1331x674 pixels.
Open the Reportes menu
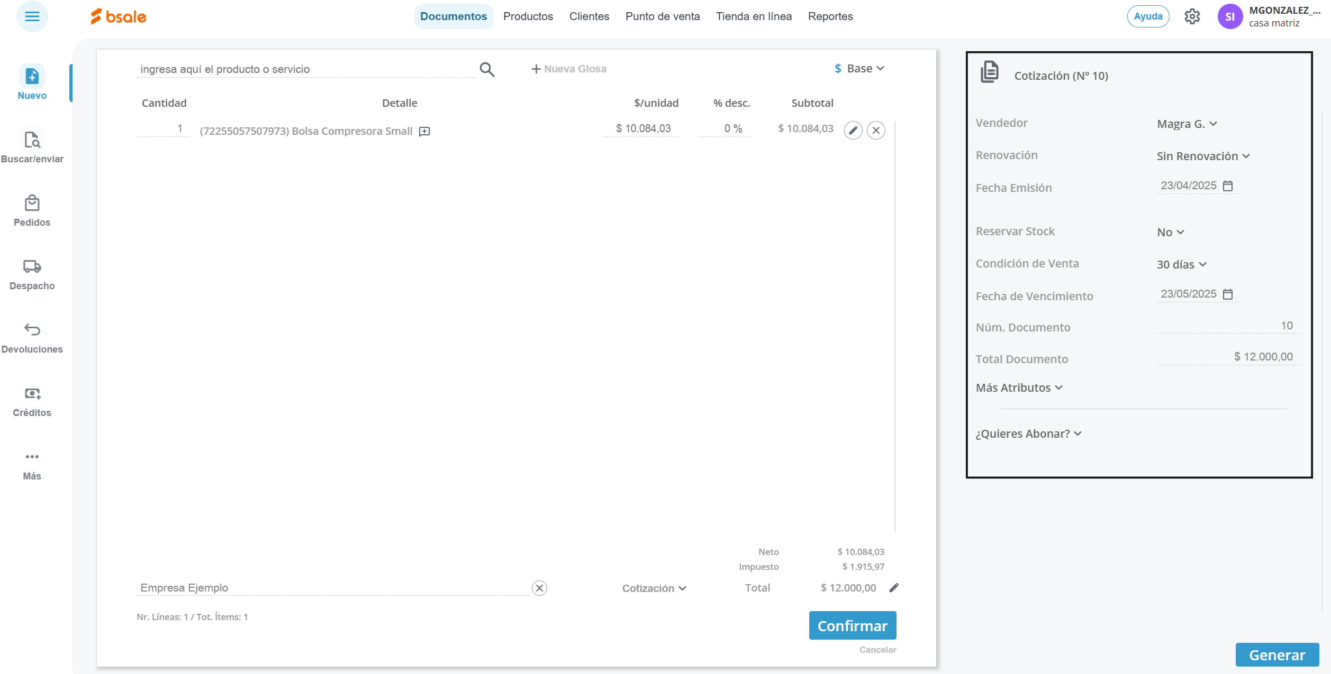coord(830,16)
